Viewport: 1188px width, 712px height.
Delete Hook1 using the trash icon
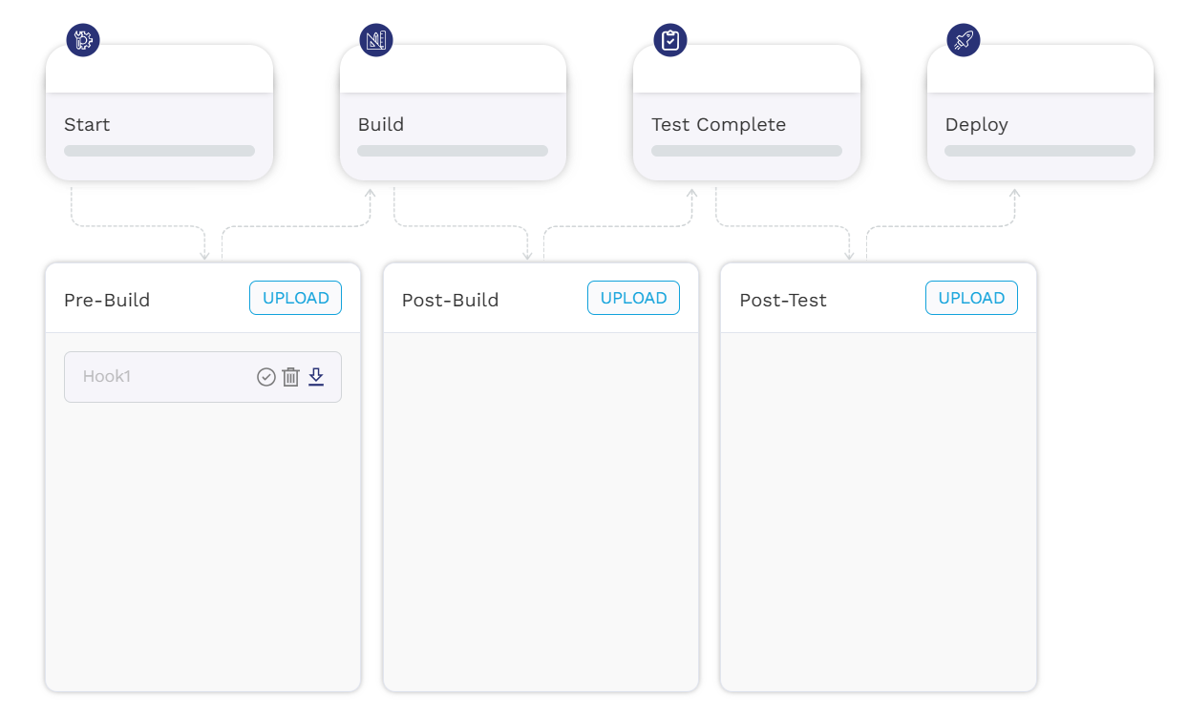291,377
